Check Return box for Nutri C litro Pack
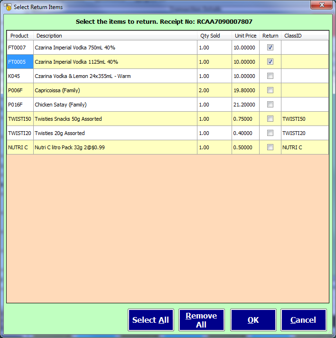Viewport: 336px width, 338px height. point(270,147)
